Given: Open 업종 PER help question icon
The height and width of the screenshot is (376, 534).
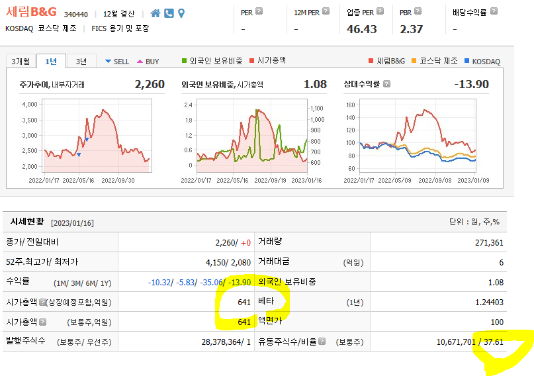Looking at the screenshot, I should point(380,11).
